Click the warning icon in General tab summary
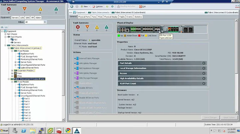Image resolution: width=240 pixels, height=134 pixels. [x=106, y=27]
